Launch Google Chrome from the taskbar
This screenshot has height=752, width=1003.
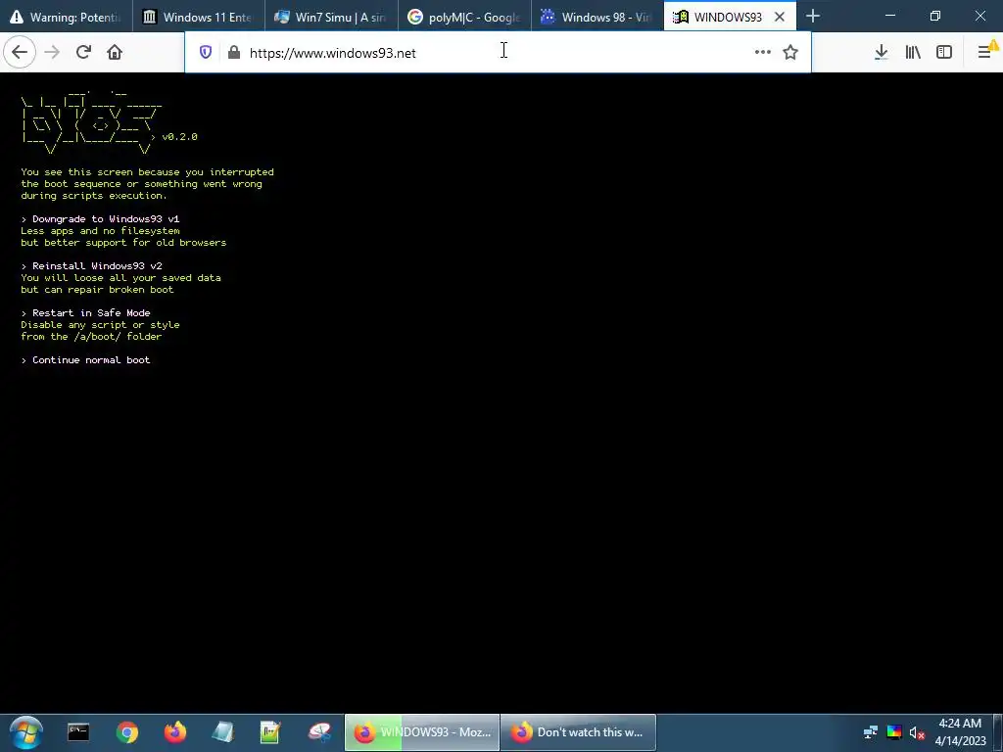[127, 732]
